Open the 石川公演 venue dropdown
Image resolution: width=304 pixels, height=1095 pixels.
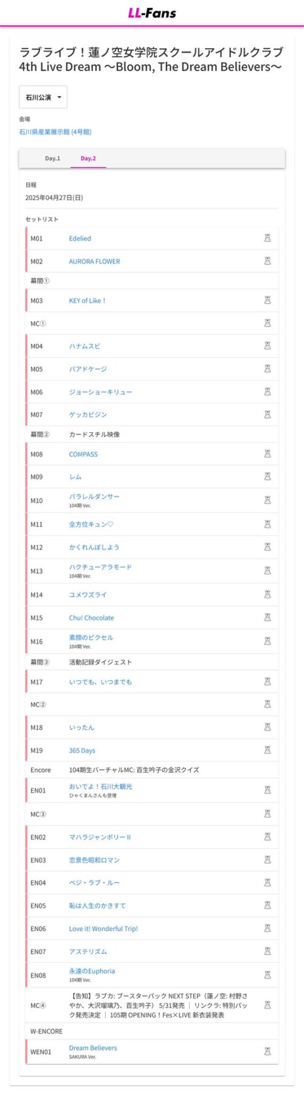43,97
